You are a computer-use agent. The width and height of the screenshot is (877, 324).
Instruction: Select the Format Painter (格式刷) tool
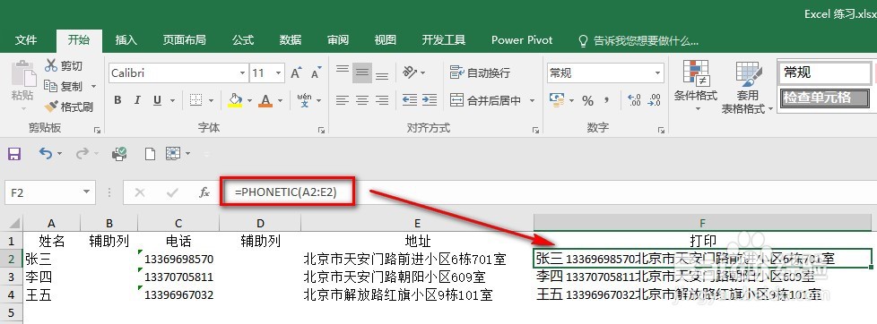(x=69, y=107)
